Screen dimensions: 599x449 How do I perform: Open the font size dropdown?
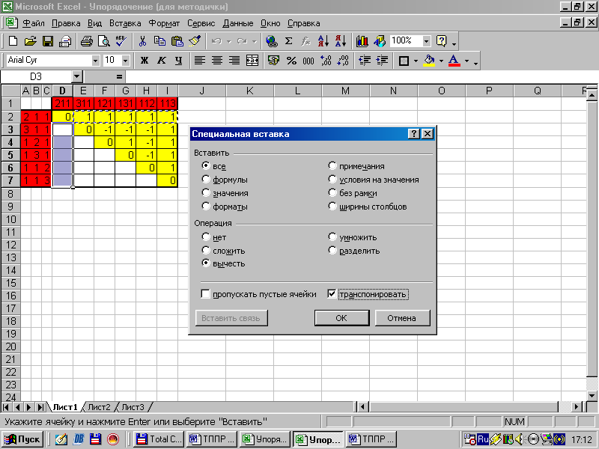[125, 61]
